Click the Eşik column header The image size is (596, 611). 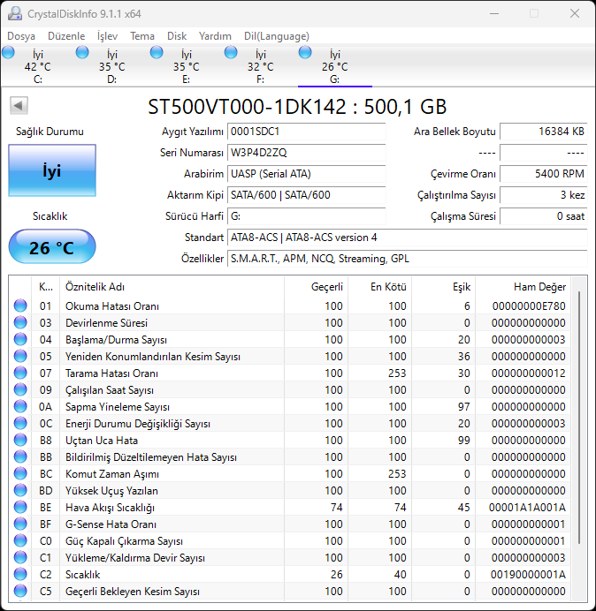pyautogui.click(x=443, y=287)
